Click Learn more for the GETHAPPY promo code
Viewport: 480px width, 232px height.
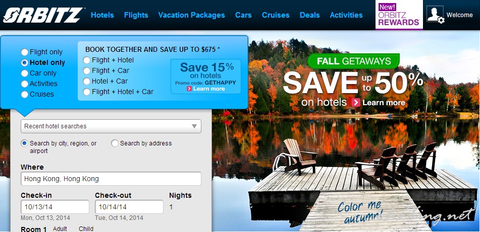click(x=209, y=89)
